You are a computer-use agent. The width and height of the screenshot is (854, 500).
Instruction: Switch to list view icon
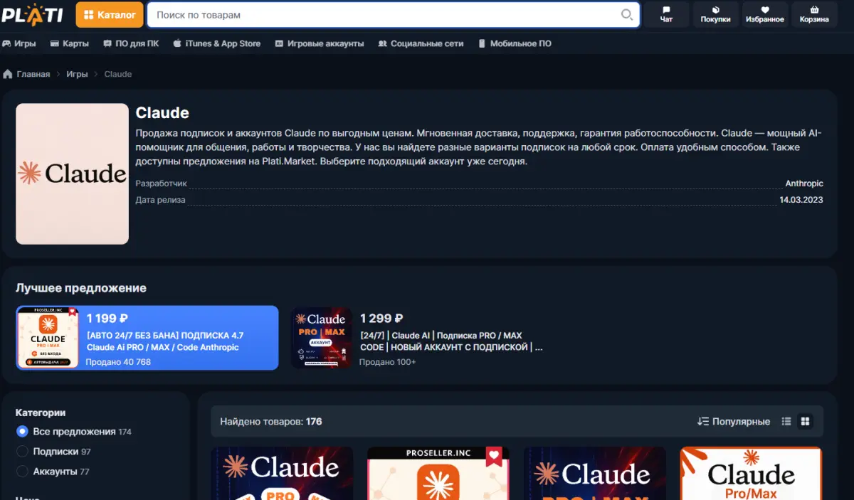click(786, 421)
